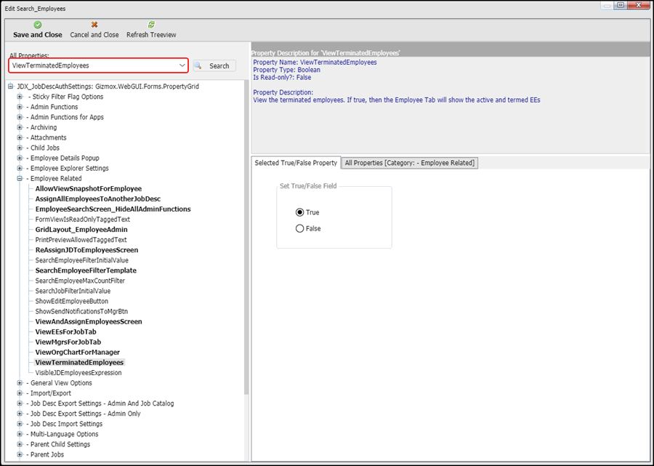Select SearchEmployeeMaxCountFilter property

80,281
